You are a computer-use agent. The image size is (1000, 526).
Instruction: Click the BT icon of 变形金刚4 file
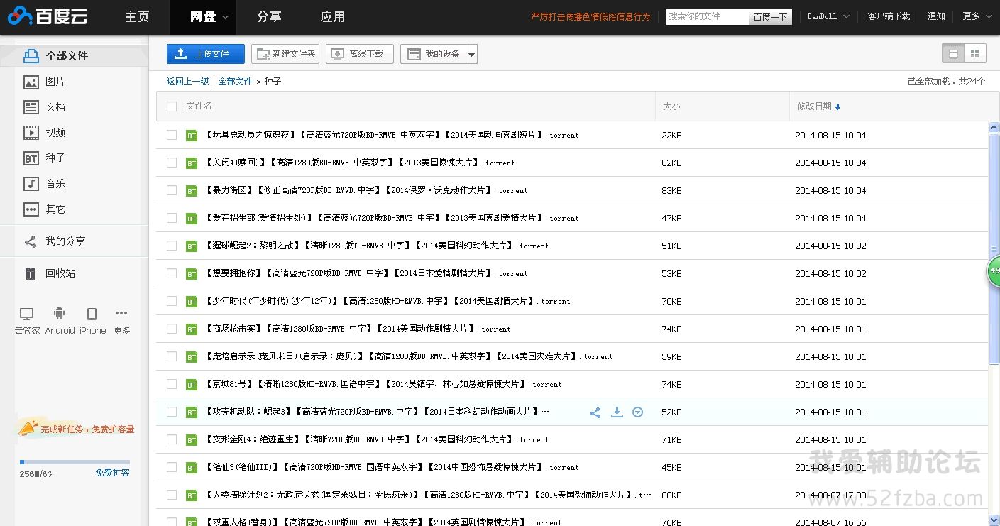click(192, 440)
